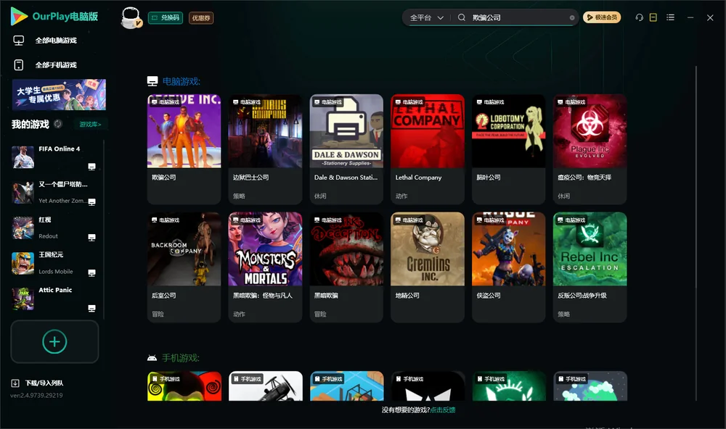Open the 边狱巴士公司 Limbus Company card
This screenshot has width=726, height=429.
265,149
